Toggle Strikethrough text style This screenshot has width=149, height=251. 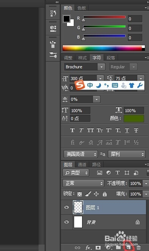click(136, 130)
